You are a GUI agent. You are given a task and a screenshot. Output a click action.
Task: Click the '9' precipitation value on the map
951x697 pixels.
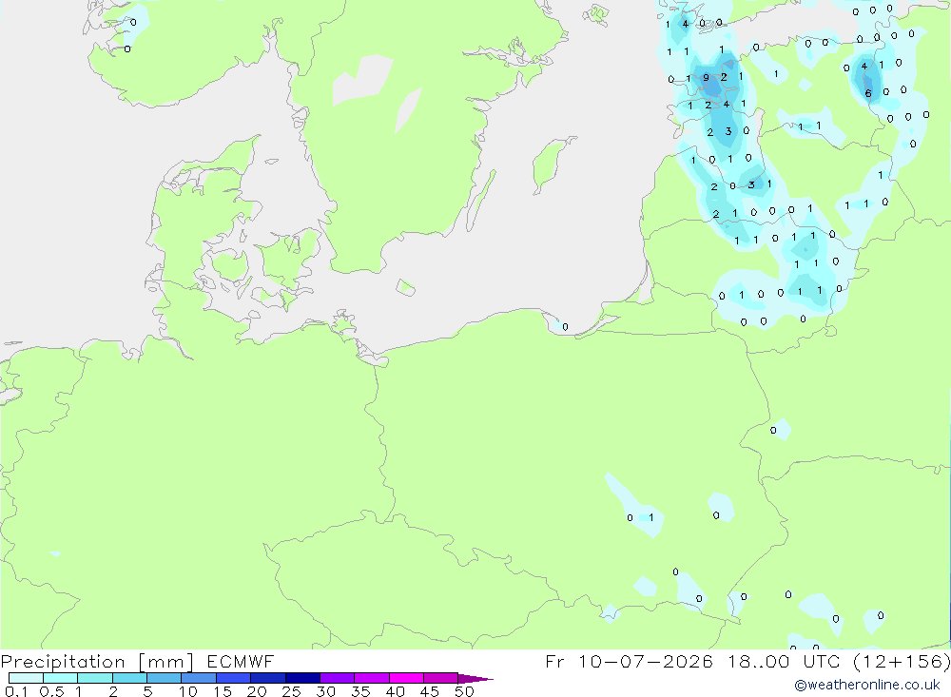click(x=706, y=78)
